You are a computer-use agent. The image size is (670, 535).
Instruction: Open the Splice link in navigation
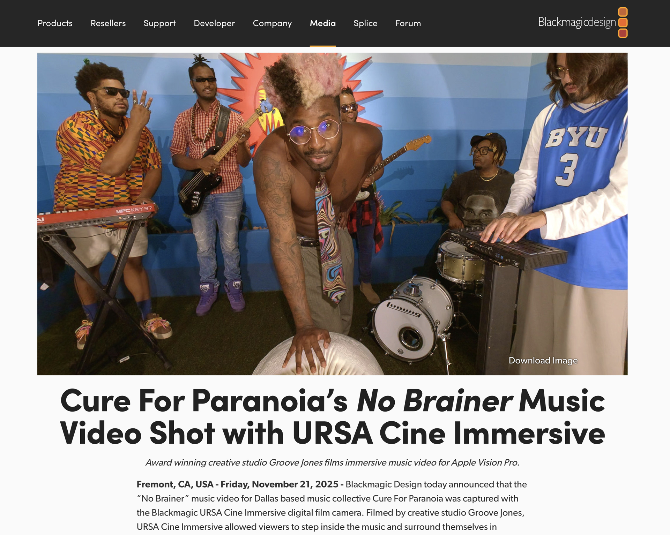pos(365,23)
